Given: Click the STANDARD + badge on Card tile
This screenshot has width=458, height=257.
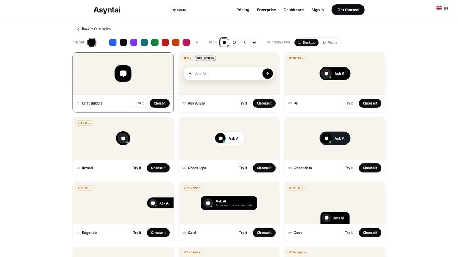Looking at the screenshot, I should point(192,188).
